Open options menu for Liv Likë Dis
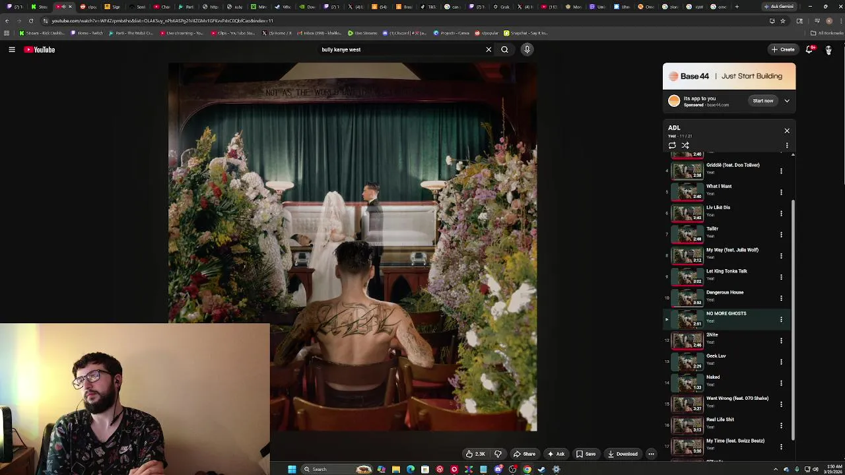 pyautogui.click(x=781, y=213)
